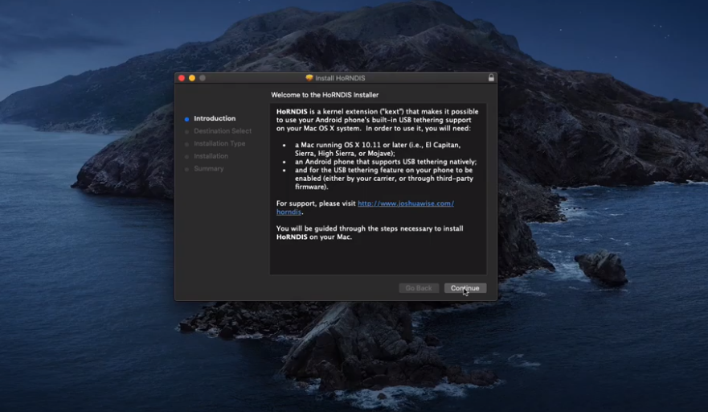The width and height of the screenshot is (708, 412).
Task: Select the Introduction step in the sidebar
Action: point(215,118)
